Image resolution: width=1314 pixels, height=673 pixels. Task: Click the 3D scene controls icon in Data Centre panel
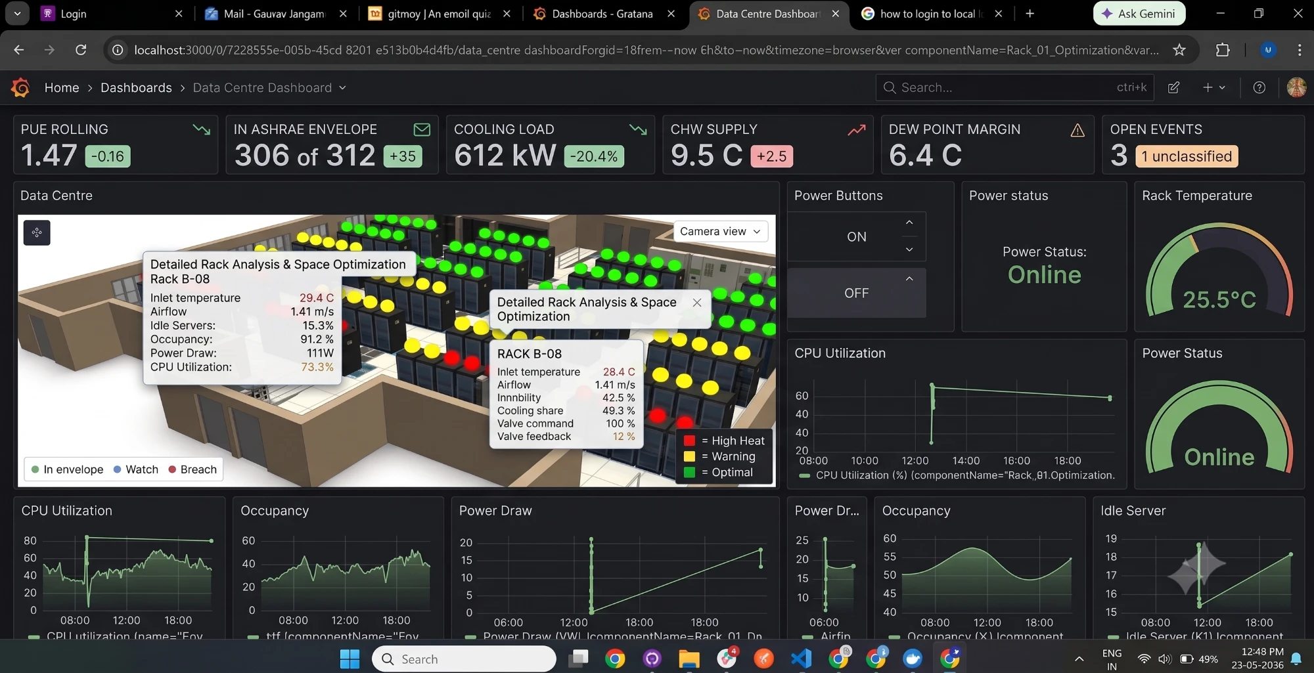coord(37,232)
